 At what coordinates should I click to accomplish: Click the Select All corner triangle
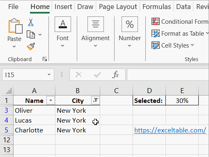point(9,91)
